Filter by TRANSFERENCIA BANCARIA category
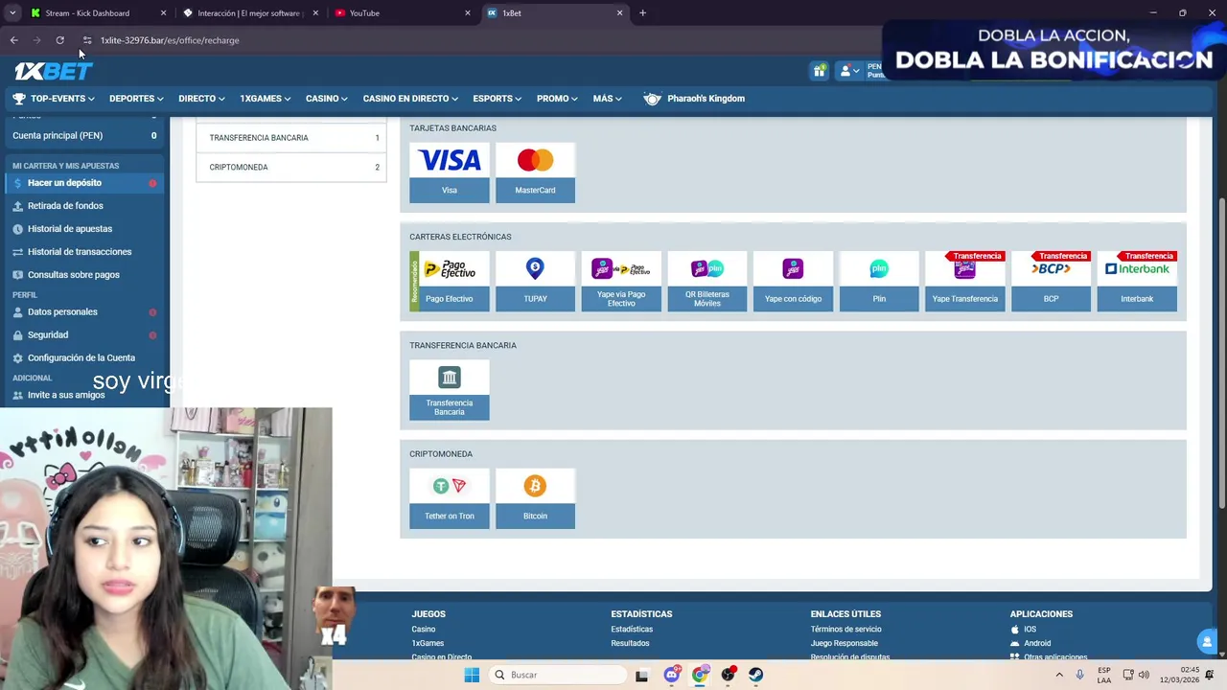This screenshot has height=690, width=1227. point(291,138)
